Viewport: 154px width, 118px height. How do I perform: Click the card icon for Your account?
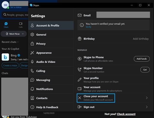coord(80,89)
